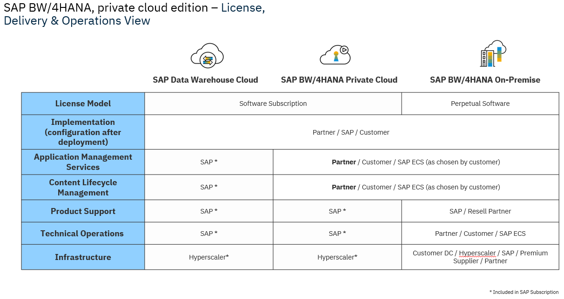Click the Infrastructure row header
The height and width of the screenshot is (299, 564).
tap(83, 257)
